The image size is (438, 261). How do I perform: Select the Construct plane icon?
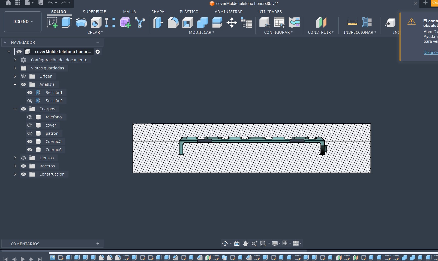(x=321, y=23)
